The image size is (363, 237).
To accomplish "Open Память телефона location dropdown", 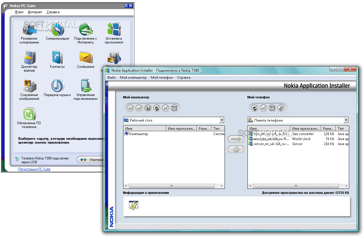I will 346,120.
